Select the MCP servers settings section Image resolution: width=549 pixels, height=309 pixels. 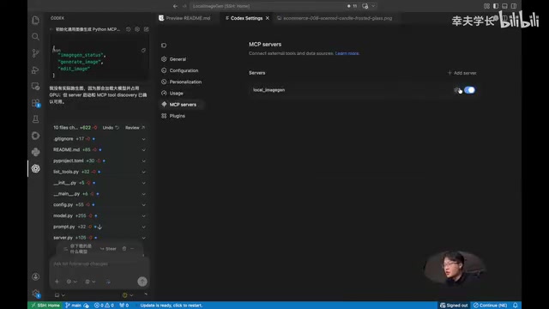click(181, 105)
